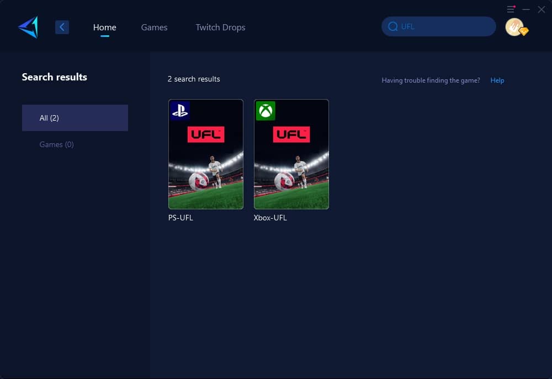Select the All (2) results filter
This screenshot has height=379, width=552.
tap(75, 117)
